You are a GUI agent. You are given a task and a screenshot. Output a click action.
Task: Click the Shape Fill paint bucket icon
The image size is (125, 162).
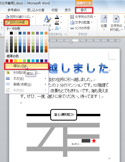pos(7,17)
